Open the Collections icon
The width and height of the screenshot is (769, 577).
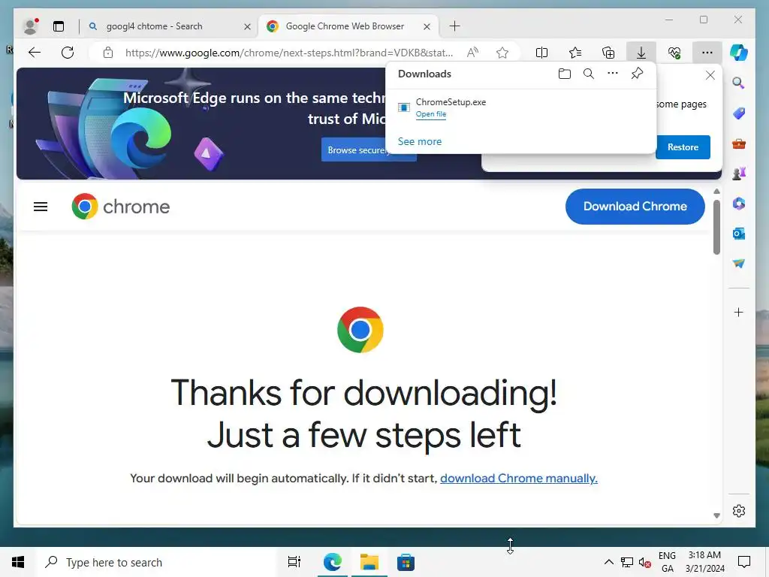click(608, 53)
